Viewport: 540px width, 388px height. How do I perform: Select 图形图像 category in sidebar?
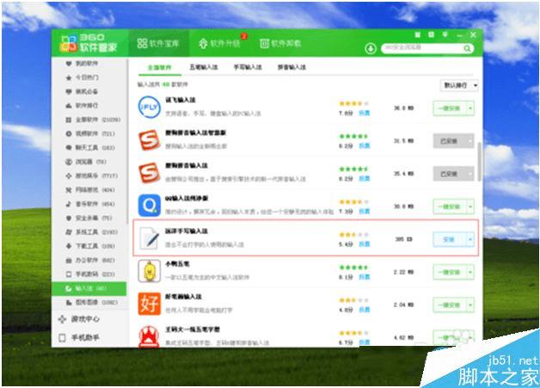point(91,302)
